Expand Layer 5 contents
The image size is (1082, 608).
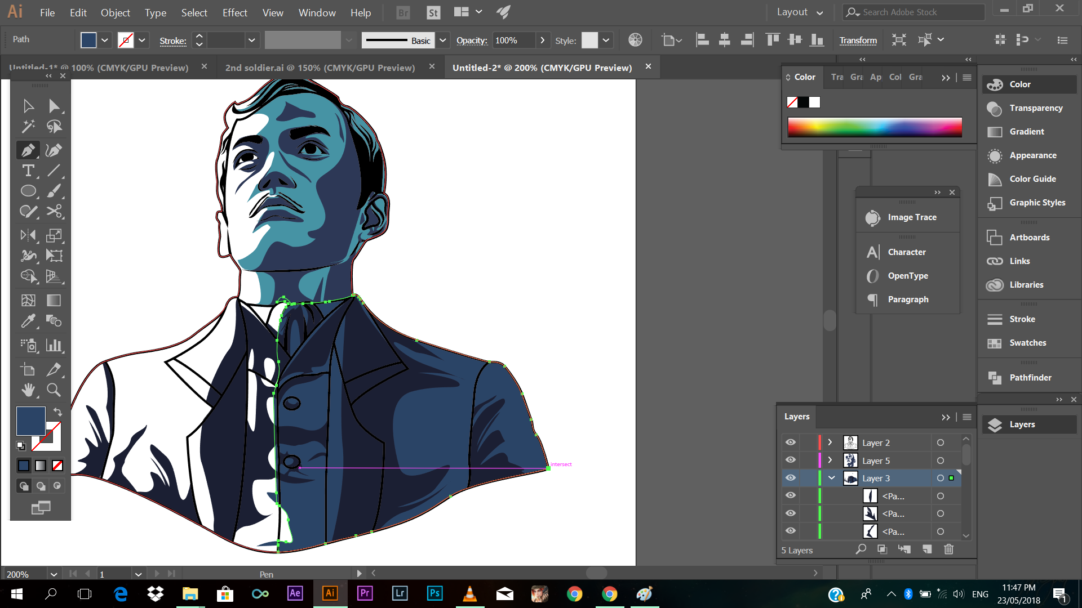coord(830,460)
